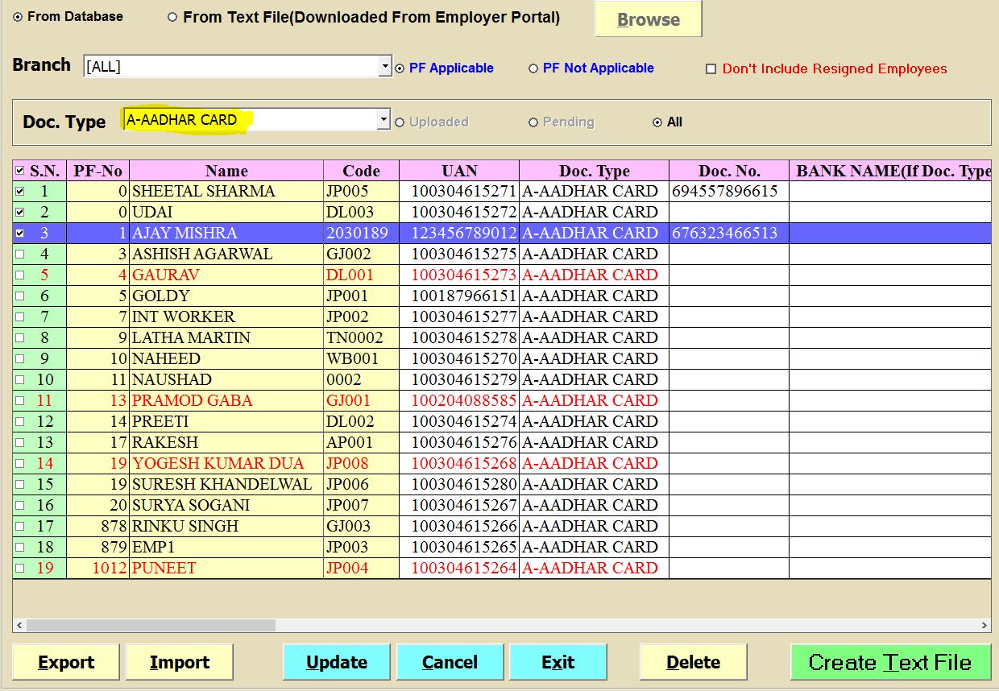Screen dimensions: 999x691
Task: Select From Text File radio option
Action: pos(172,17)
